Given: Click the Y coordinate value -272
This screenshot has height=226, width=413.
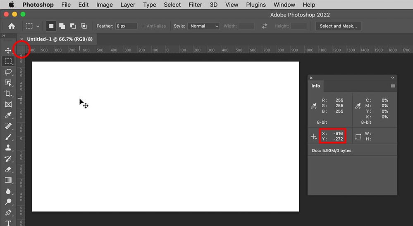Looking at the screenshot, I should (x=338, y=139).
